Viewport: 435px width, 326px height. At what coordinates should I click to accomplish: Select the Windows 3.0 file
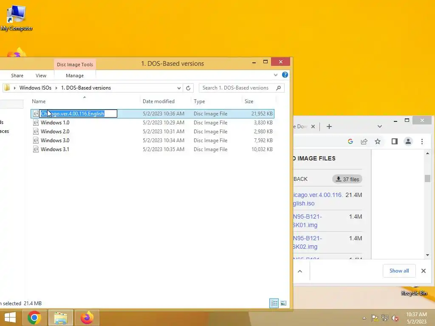tap(153, 140)
